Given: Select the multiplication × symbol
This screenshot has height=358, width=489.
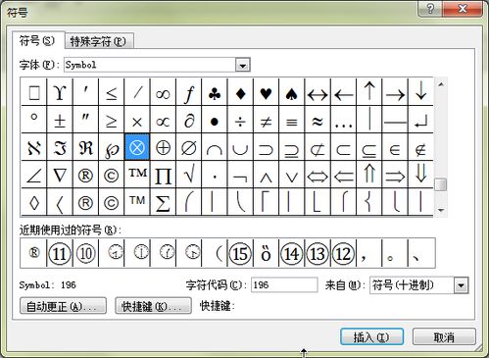Looking at the screenshot, I should click(137, 120).
